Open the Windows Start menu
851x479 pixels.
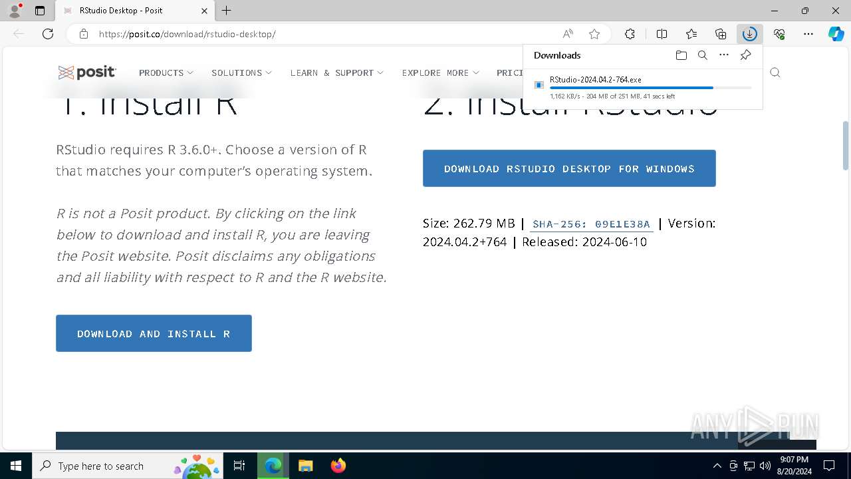[x=16, y=466]
